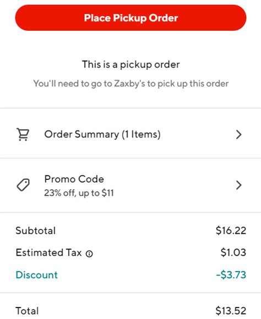The height and width of the screenshot is (319, 261).
Task: Click the -$3.73 discount amount
Action: point(231,274)
